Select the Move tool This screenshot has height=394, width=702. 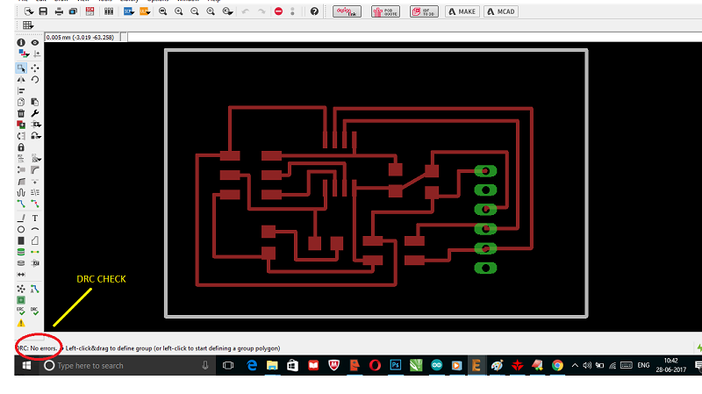[35, 68]
